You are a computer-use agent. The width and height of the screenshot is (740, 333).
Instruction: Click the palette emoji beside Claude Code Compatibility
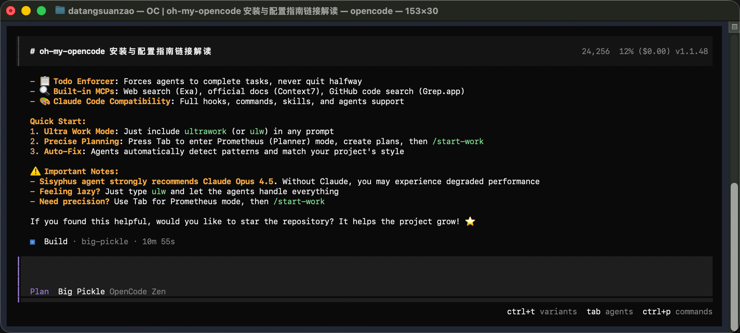pyautogui.click(x=45, y=101)
